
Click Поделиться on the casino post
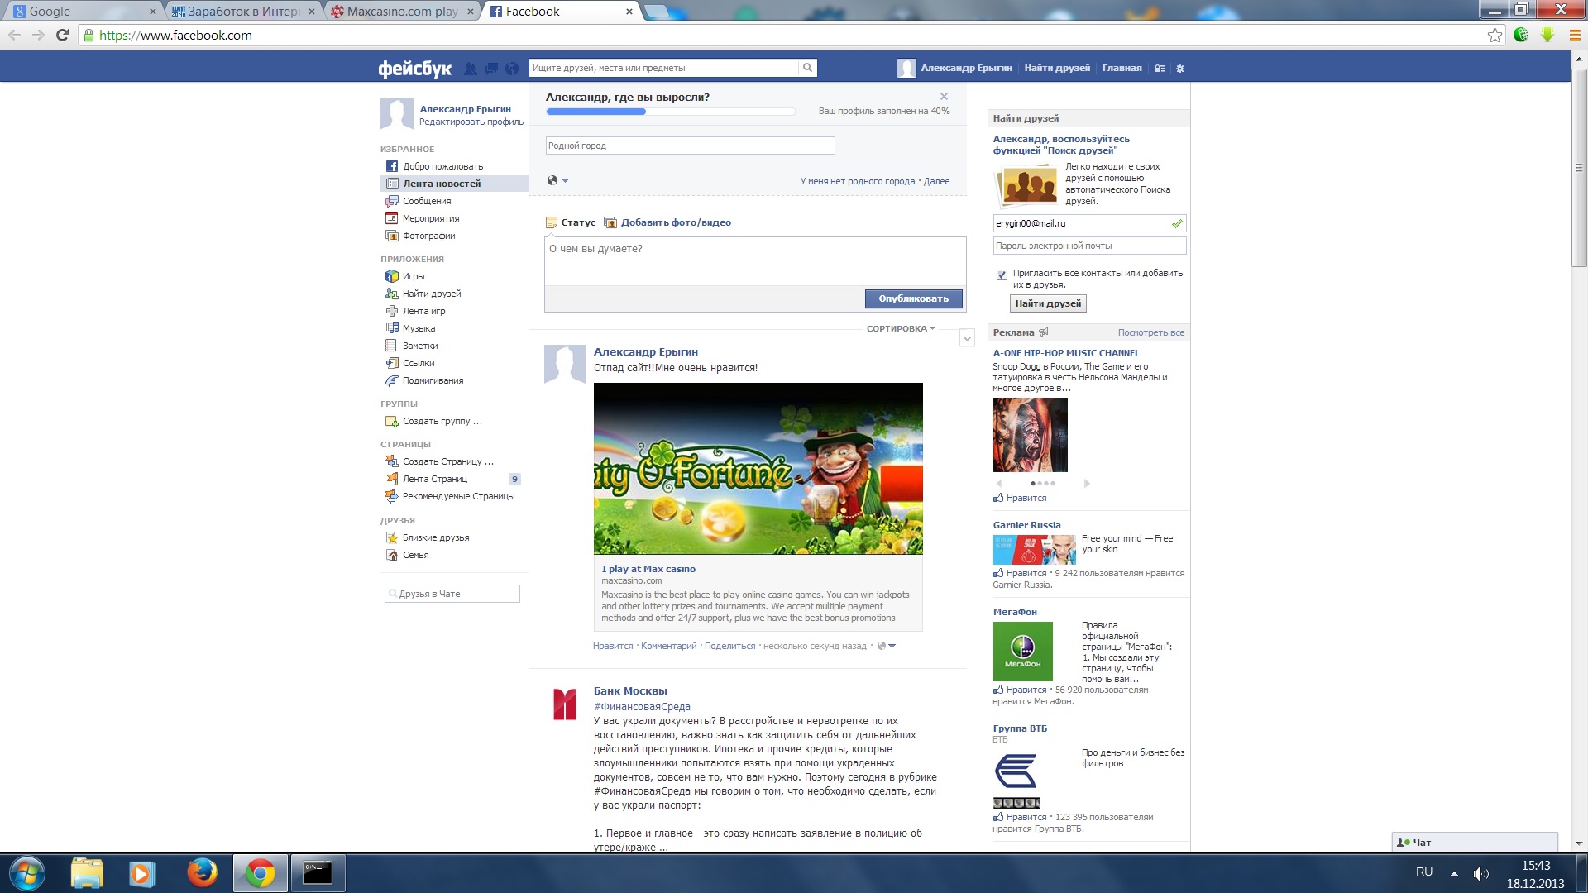pyautogui.click(x=729, y=646)
